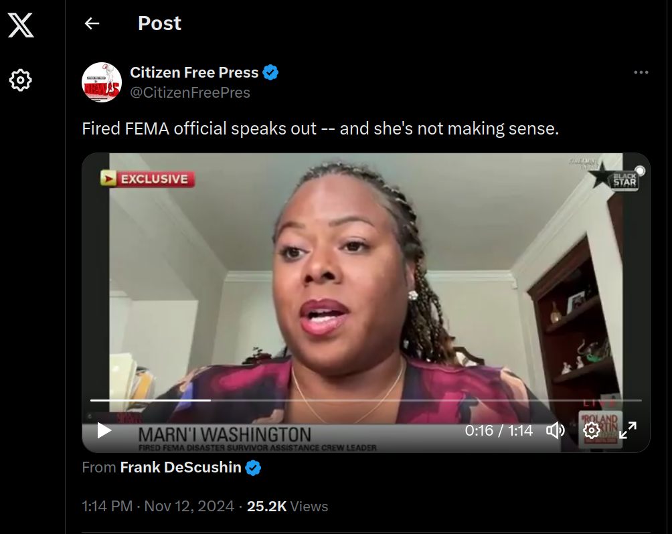This screenshot has width=672, height=534.
Task: Open sidebar settings gear
Action: (21, 80)
